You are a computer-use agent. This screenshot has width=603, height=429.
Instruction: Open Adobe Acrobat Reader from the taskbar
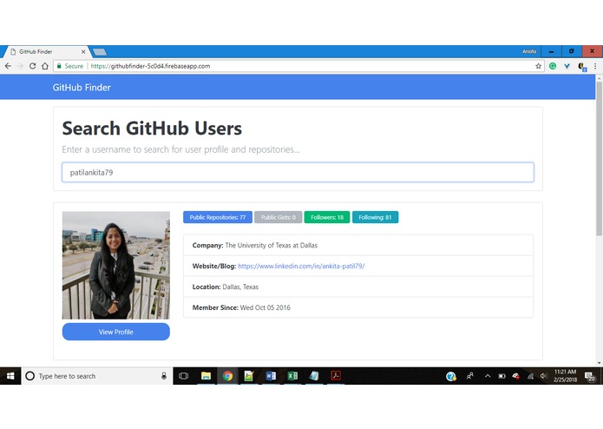[x=336, y=376]
